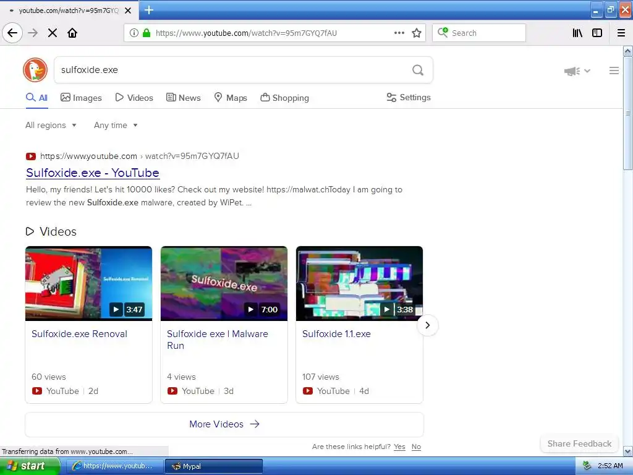Click the system tray network icon
This screenshot has width=633, height=475.
587,466
